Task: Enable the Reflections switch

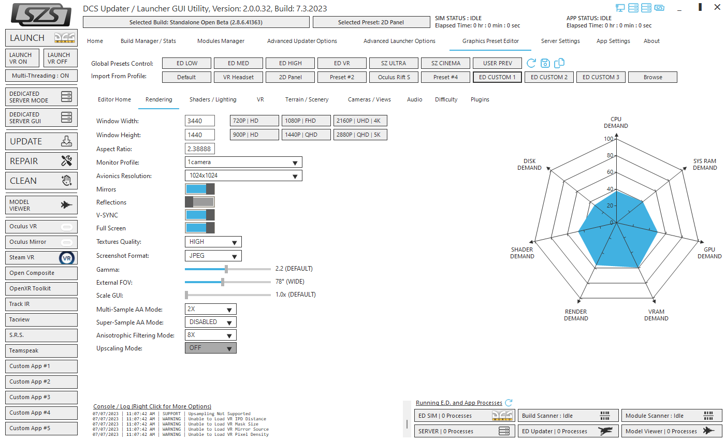Action: click(200, 202)
